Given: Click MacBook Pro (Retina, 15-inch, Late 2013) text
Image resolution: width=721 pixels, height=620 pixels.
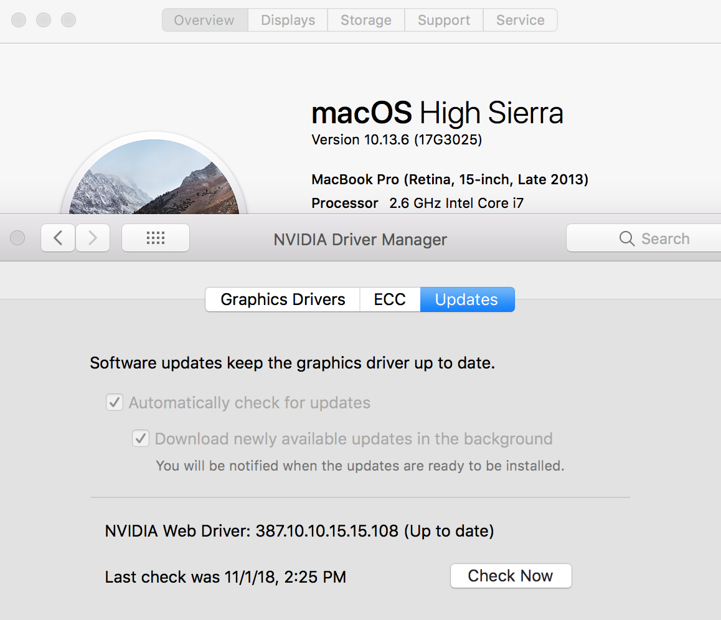Looking at the screenshot, I should pos(450,179).
